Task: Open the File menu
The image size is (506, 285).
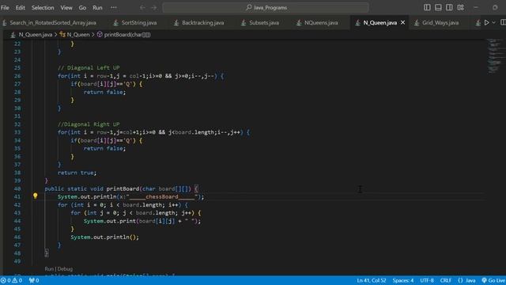Action: (5, 7)
